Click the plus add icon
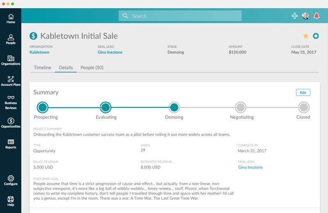Image resolution: width=328 pixels, height=213 pixels. tap(294, 16)
